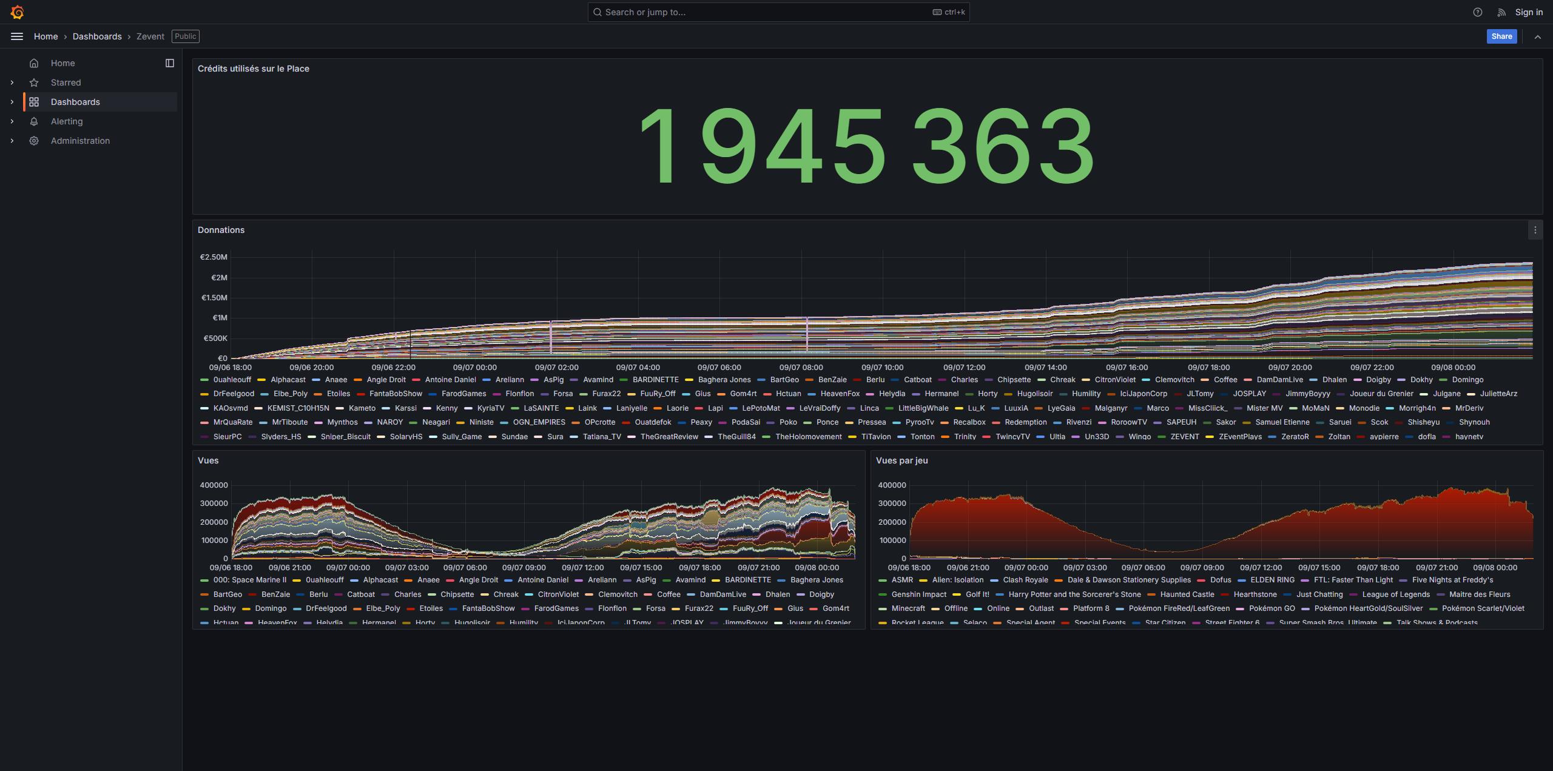Expand the Dashboards section chevron
Viewport: 1553px width, 771px height.
click(x=12, y=102)
